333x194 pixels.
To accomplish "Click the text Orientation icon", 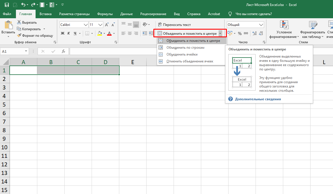I will [x=145, y=24].
